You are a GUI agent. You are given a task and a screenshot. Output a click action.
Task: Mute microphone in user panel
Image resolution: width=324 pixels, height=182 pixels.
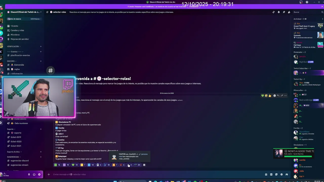29,174
